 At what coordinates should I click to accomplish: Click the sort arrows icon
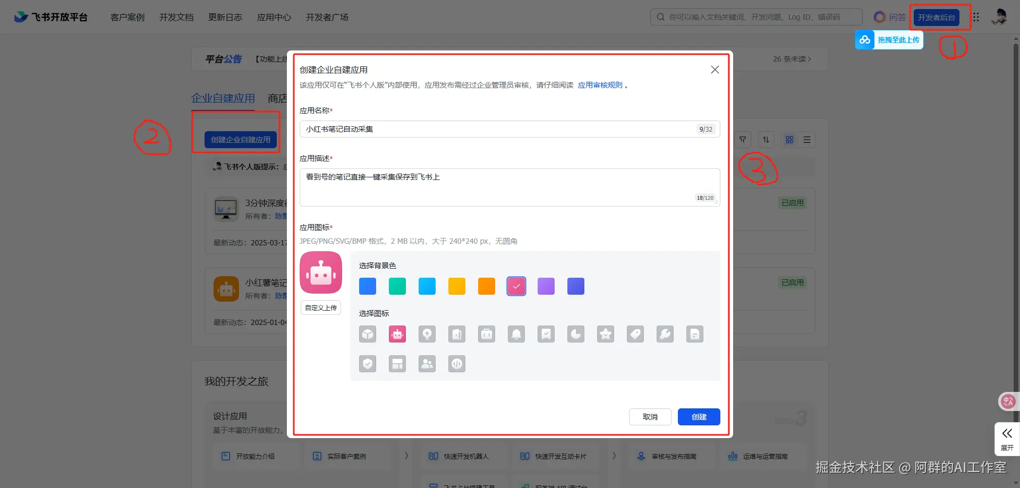[x=766, y=140]
